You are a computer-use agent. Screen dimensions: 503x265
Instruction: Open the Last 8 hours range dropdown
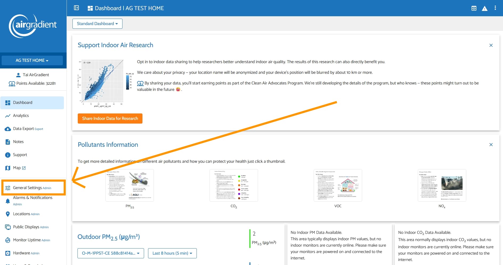pos(172,253)
